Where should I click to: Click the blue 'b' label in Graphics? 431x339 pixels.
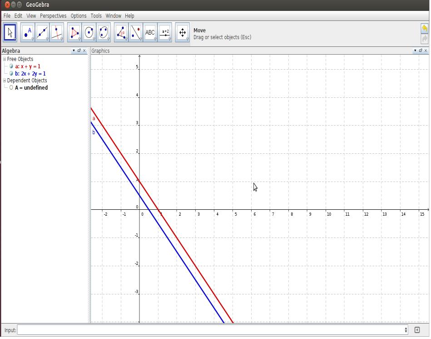pyautogui.click(x=94, y=132)
